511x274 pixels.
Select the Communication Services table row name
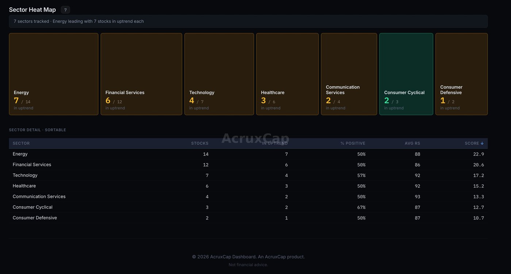pos(39,196)
